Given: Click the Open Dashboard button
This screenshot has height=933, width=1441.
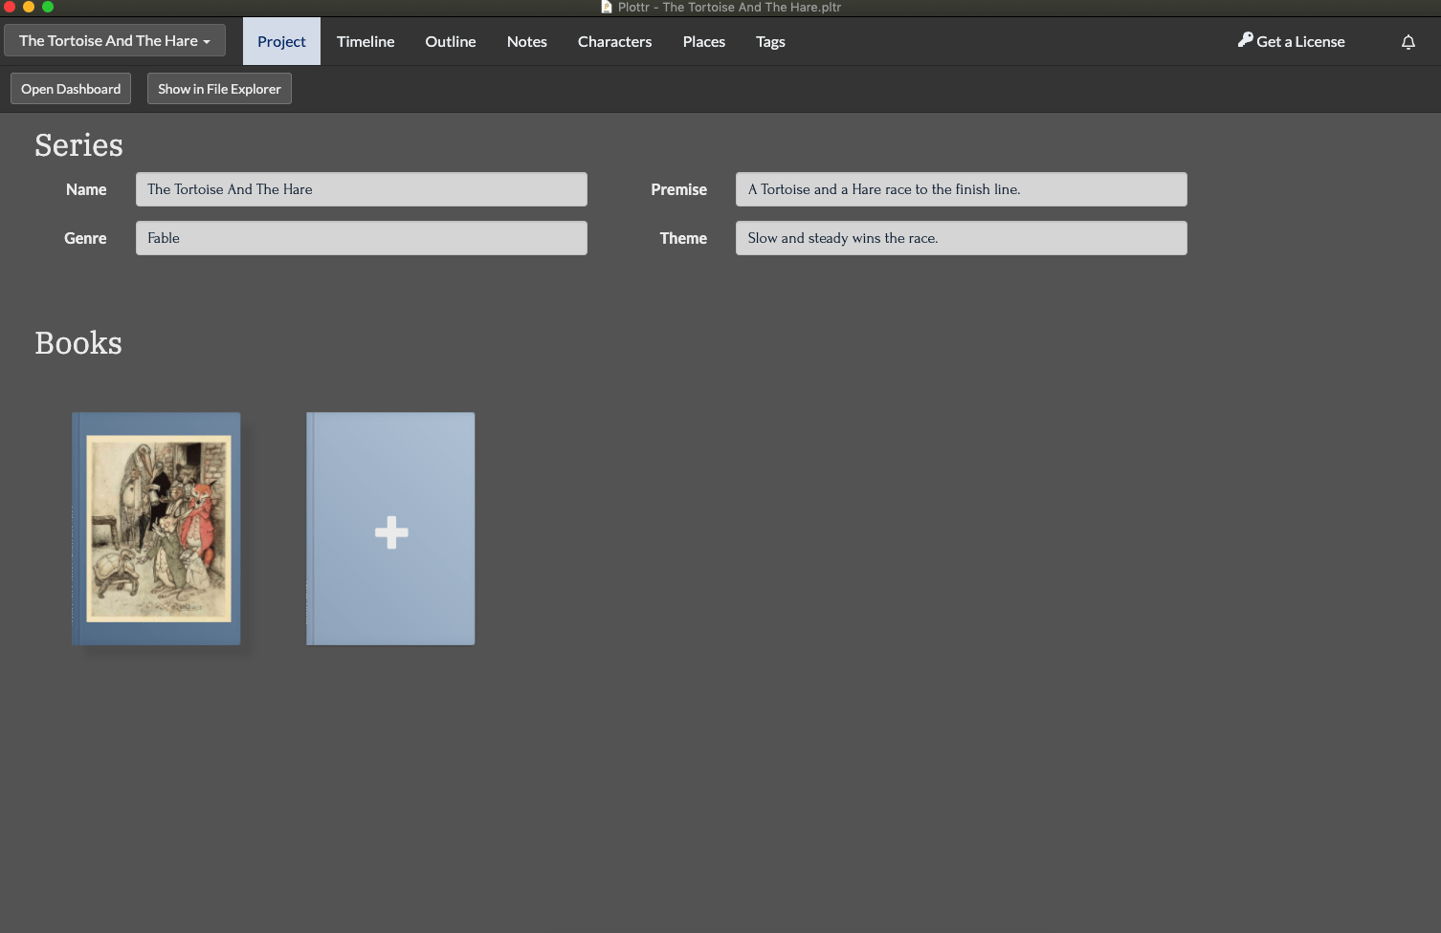Looking at the screenshot, I should tap(70, 88).
